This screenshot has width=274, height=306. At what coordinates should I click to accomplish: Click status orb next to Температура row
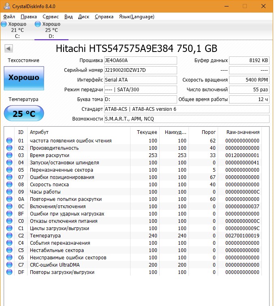click(x=9, y=236)
